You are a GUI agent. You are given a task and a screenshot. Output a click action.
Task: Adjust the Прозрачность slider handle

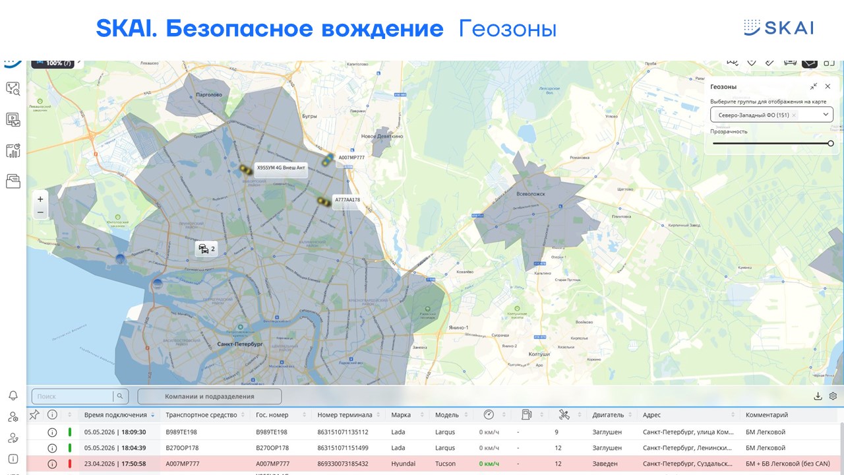(830, 143)
